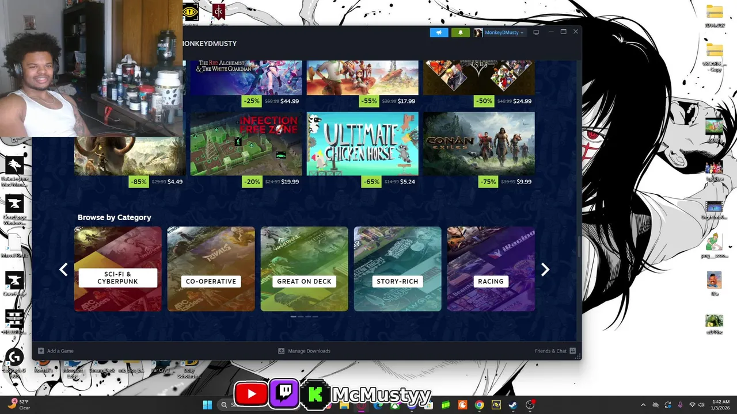Open the Racing category

coord(491,269)
